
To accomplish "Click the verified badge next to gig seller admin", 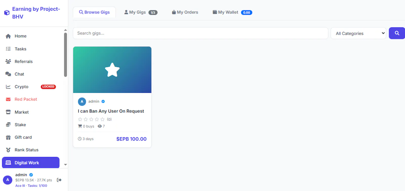I will (x=103, y=101).
